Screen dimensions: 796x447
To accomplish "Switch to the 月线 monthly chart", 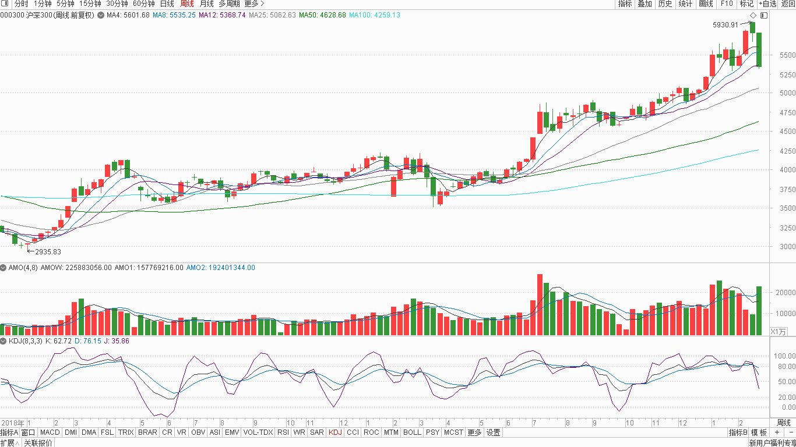I will pos(206,3).
